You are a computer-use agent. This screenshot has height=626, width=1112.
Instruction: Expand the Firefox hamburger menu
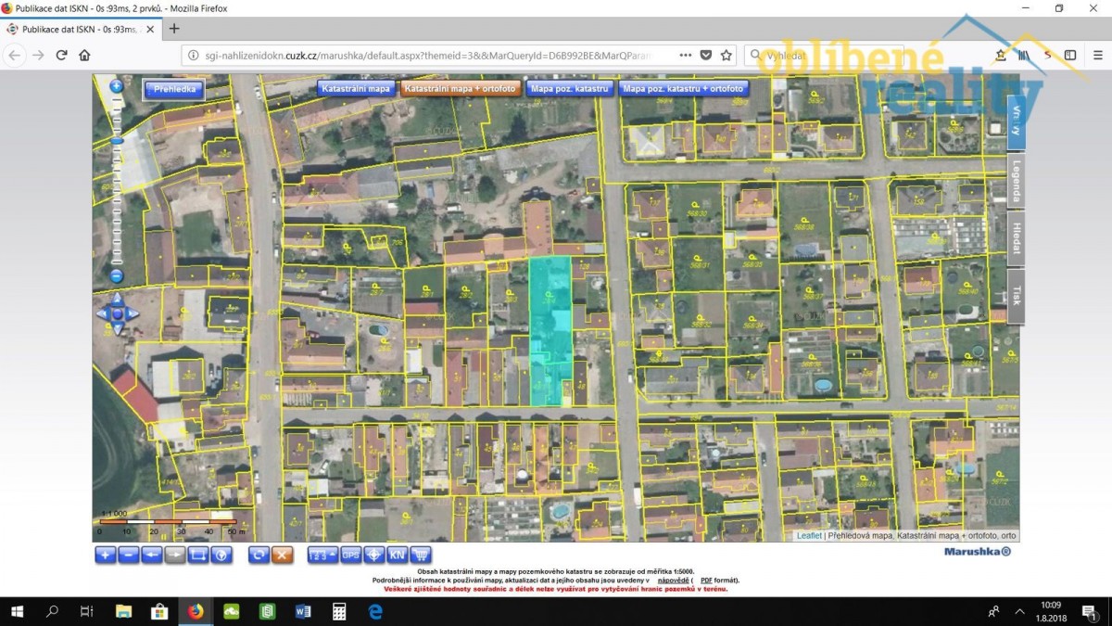click(1095, 55)
